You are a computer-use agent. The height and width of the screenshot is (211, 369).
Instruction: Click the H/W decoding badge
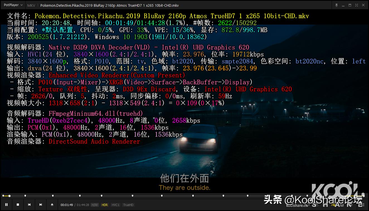pyautogui.click(x=94, y=205)
